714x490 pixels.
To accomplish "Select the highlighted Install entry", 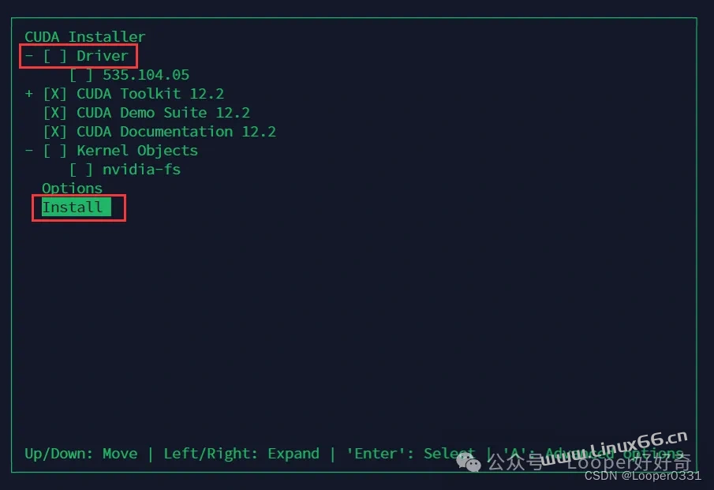I will (76, 208).
